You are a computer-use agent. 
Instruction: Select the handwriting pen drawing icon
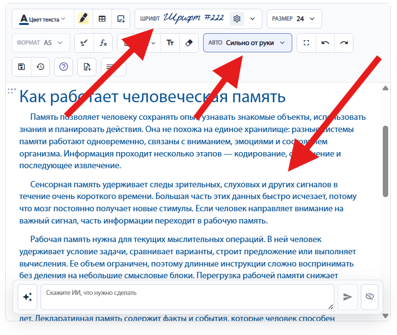click(84, 43)
